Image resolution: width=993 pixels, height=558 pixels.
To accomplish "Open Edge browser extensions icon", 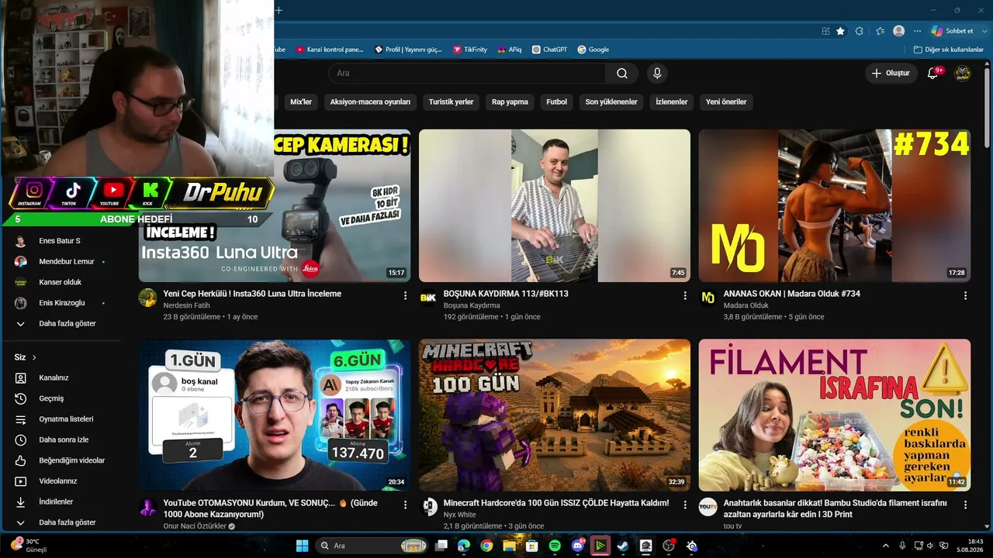I will point(860,31).
